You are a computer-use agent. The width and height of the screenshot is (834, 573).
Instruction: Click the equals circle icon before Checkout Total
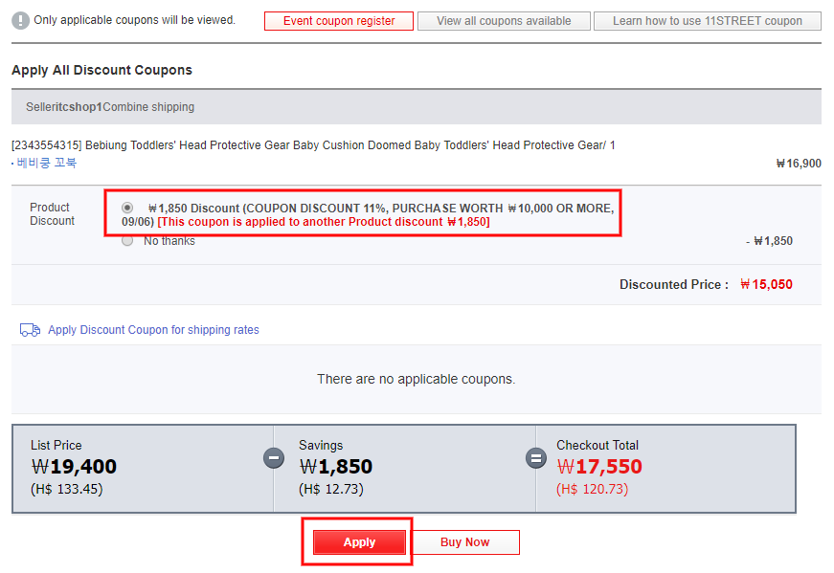click(536, 457)
